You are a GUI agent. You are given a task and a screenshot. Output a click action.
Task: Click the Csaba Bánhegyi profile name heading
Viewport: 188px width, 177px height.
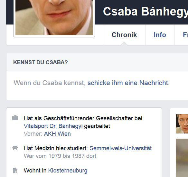(146, 12)
